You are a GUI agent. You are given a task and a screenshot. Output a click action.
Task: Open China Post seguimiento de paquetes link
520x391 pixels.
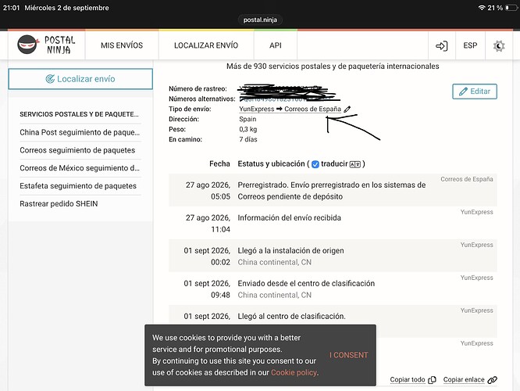pos(80,132)
